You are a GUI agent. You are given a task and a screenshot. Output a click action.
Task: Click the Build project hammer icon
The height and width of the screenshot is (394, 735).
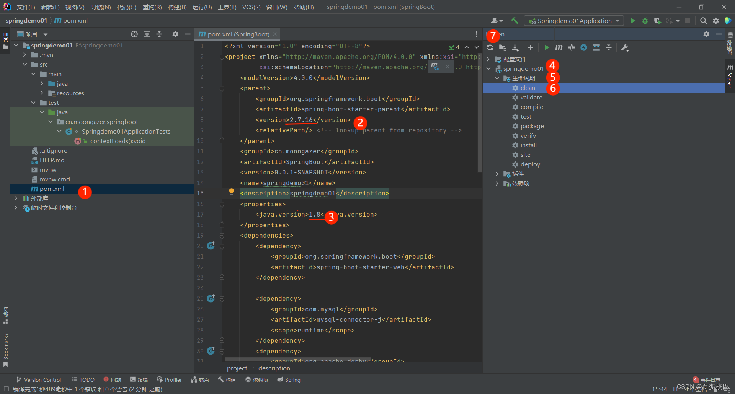(514, 21)
